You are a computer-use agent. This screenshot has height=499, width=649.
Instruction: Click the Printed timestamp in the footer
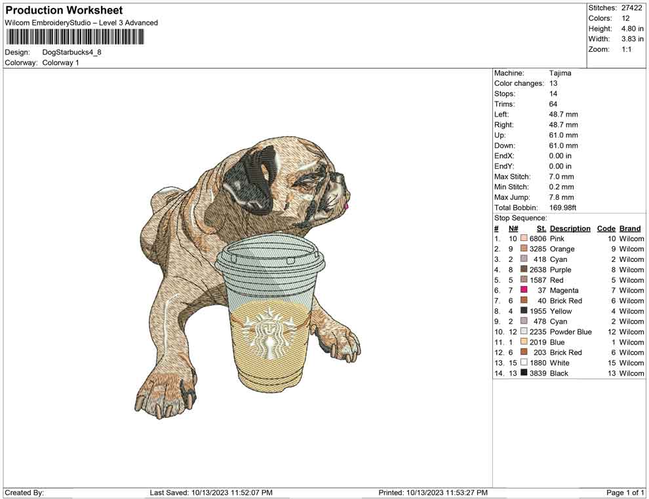coord(433,492)
